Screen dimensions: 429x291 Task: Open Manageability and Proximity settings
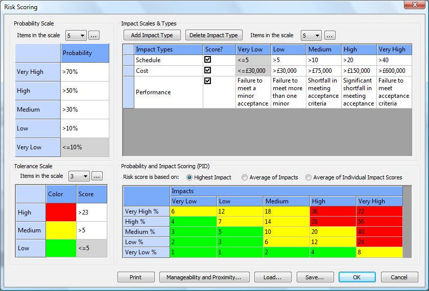204,277
